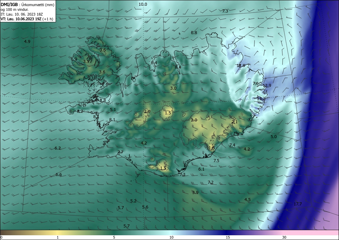Click the 17.7 value on the map
This screenshot has width=339, height=240.
[x=298, y=204]
